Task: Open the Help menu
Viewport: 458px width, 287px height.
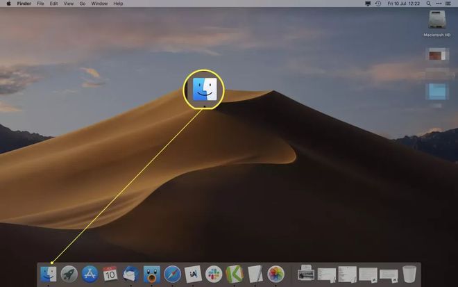Action: pyautogui.click(x=119, y=3)
